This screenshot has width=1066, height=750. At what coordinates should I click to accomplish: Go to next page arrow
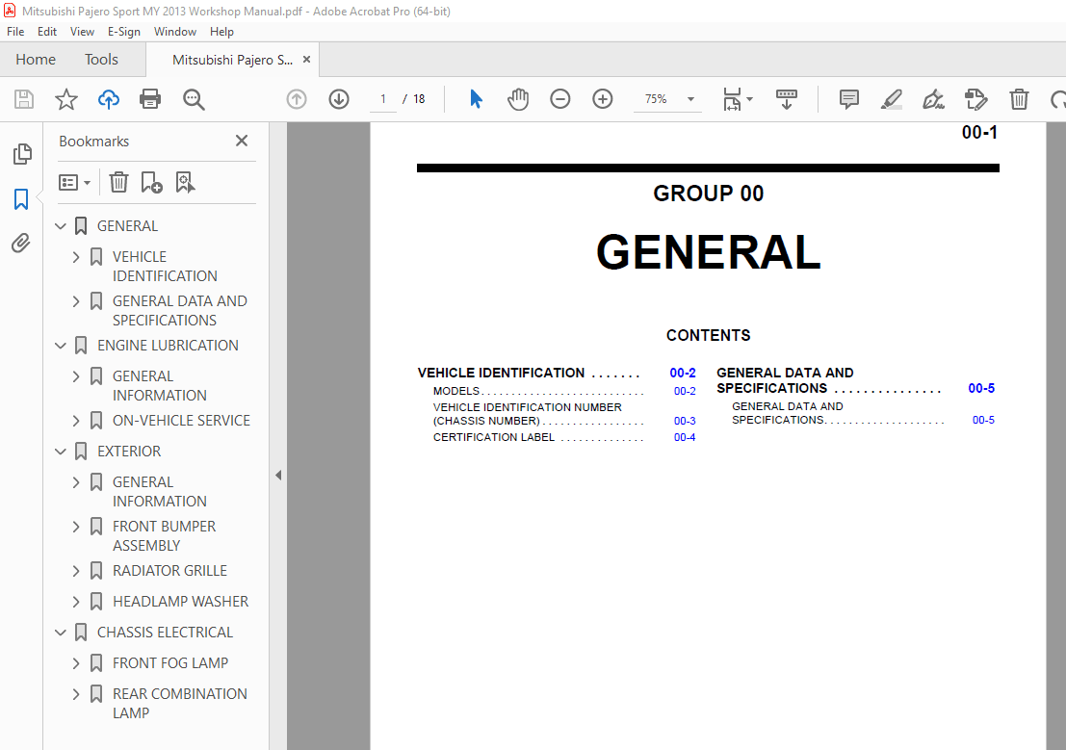pyautogui.click(x=338, y=99)
